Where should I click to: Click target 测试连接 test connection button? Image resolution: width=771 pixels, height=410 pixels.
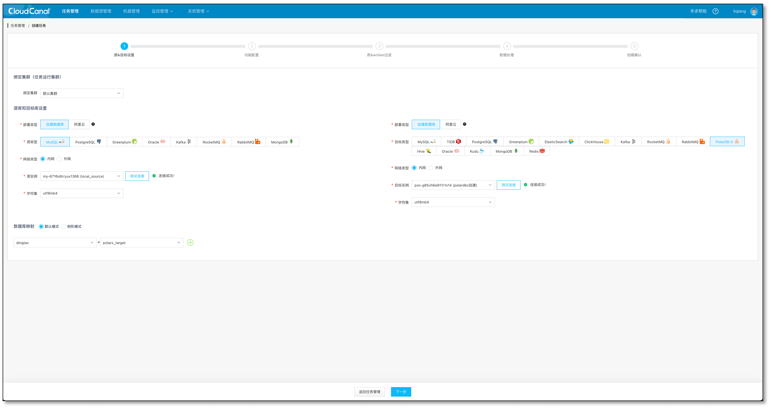(x=508, y=185)
